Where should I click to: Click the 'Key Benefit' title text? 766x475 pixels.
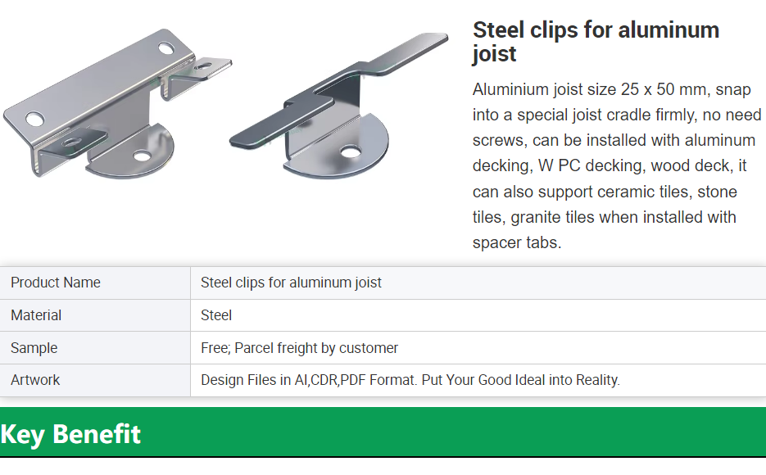70,434
